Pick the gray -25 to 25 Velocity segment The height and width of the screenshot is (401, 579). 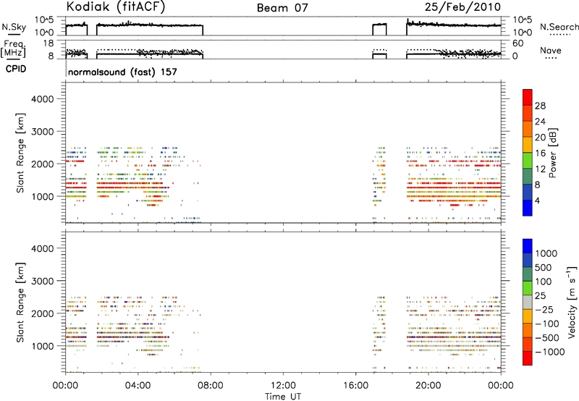(x=528, y=302)
